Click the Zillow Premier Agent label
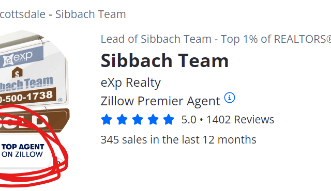 click(160, 101)
